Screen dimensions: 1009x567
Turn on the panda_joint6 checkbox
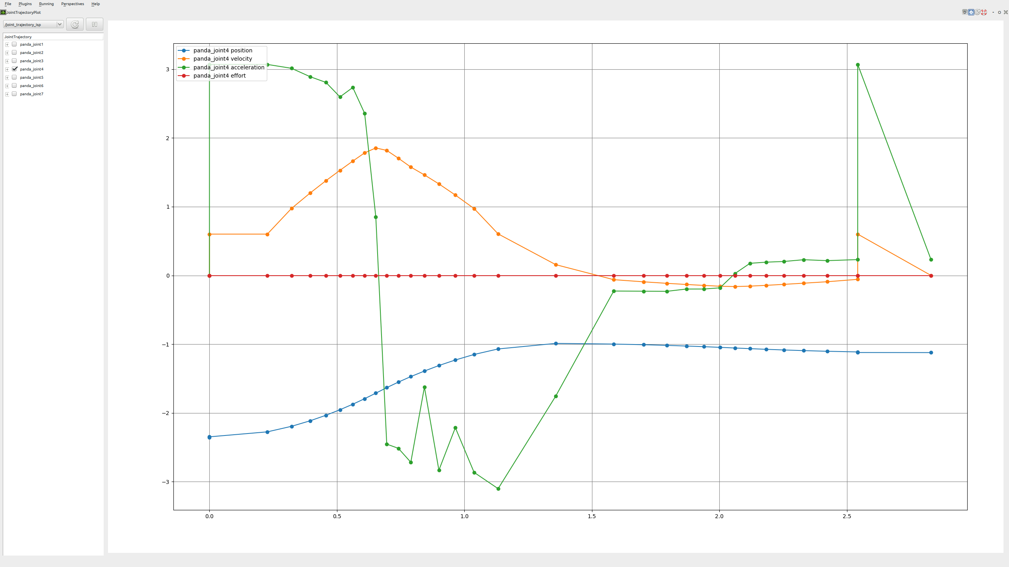14,86
